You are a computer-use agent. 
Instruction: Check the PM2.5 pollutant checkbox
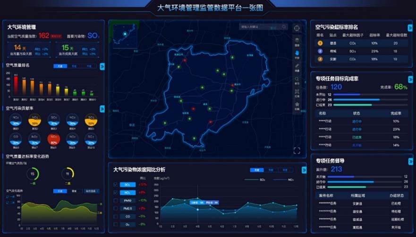coord(116,208)
